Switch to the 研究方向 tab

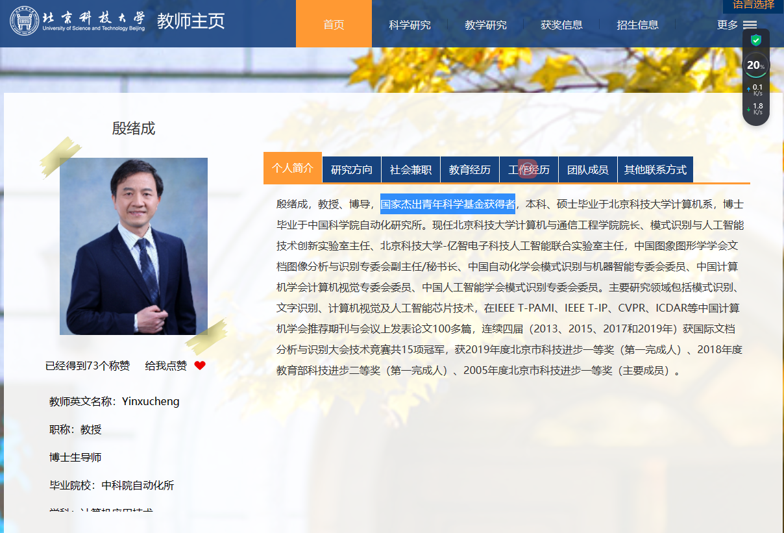(352, 170)
